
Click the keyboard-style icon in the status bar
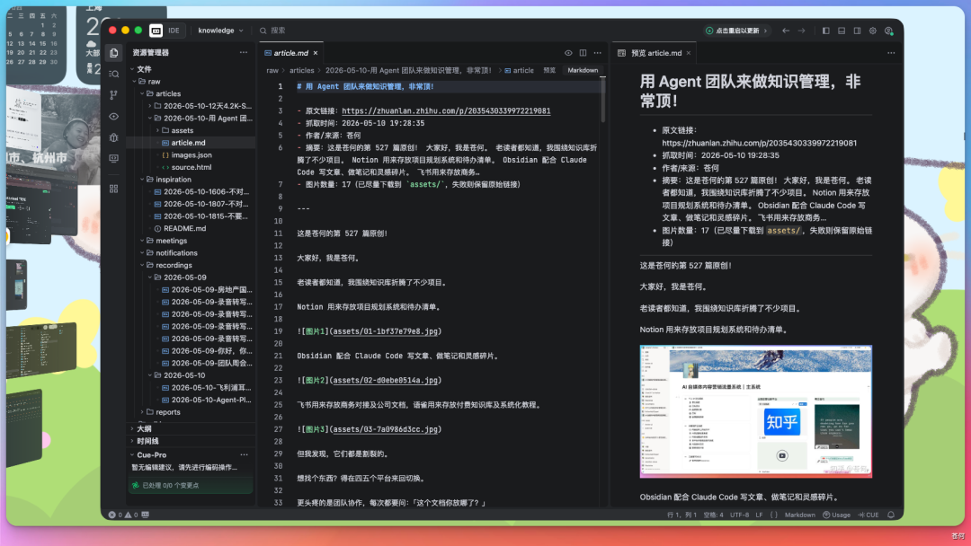(x=146, y=515)
